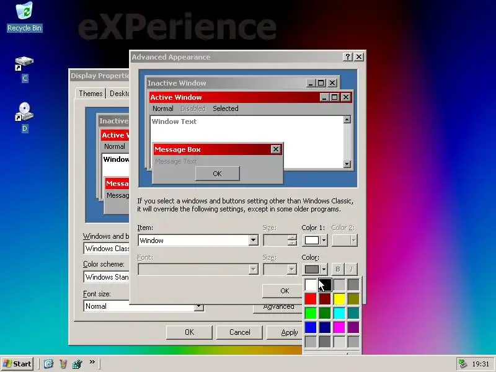Select the D disc drive shortcut icon
This screenshot has width=496, height=372.
tap(24, 117)
